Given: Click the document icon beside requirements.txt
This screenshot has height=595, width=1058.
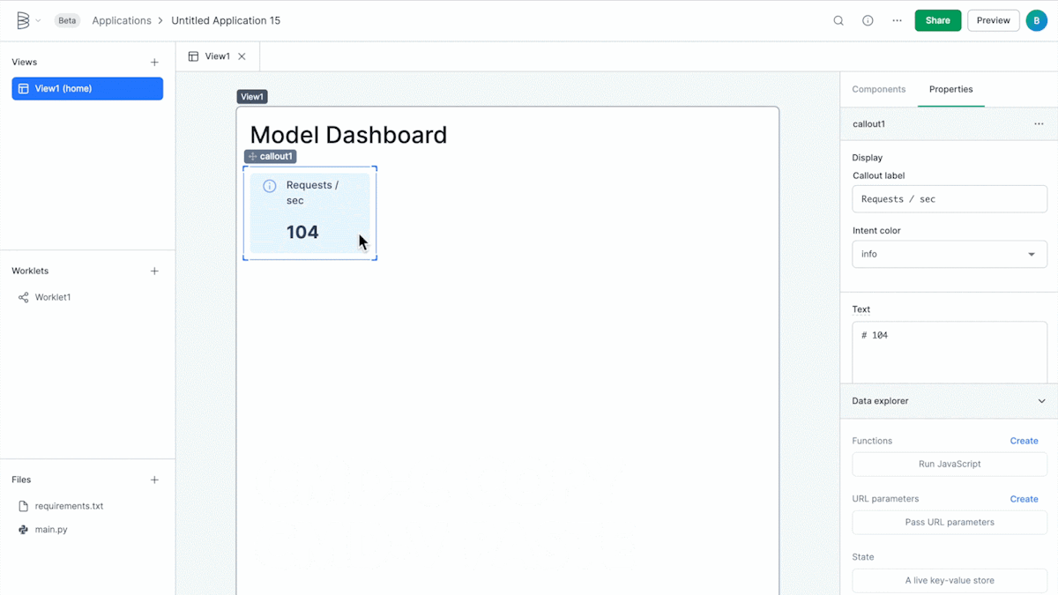Looking at the screenshot, I should coord(24,506).
